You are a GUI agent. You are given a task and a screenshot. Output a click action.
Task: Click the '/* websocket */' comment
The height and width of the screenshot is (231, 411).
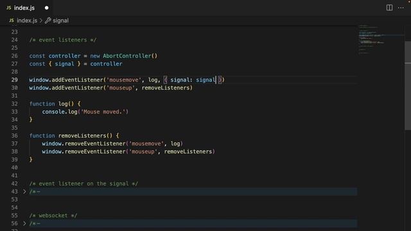click(53, 216)
